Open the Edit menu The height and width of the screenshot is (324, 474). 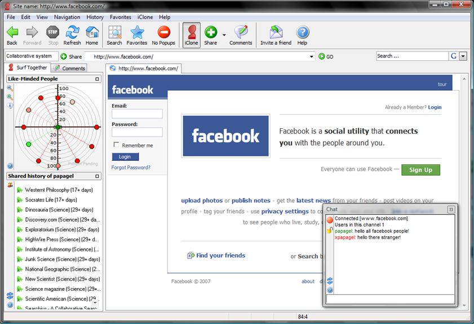[x=26, y=17]
